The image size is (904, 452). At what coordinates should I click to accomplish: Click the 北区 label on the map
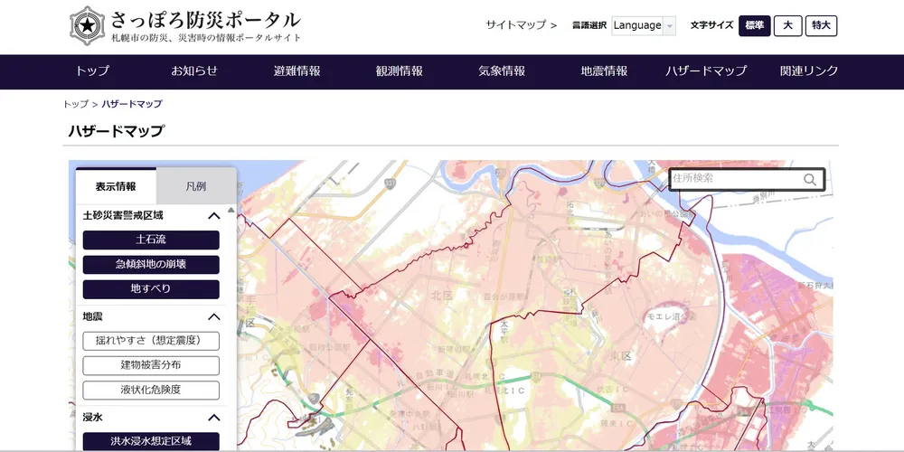click(x=442, y=297)
